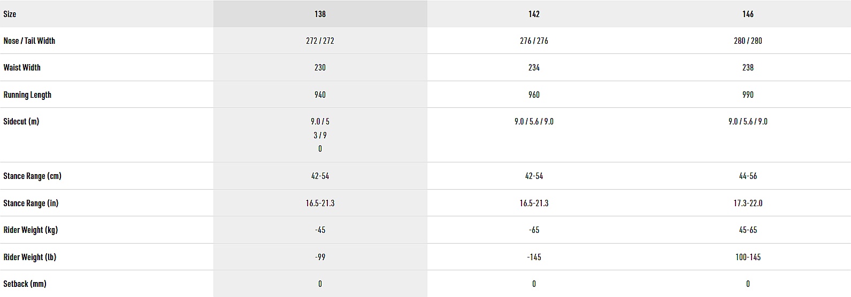This screenshot has height=297, width=851.
Task: Click the 234 waist width value
Action: pyautogui.click(x=534, y=67)
